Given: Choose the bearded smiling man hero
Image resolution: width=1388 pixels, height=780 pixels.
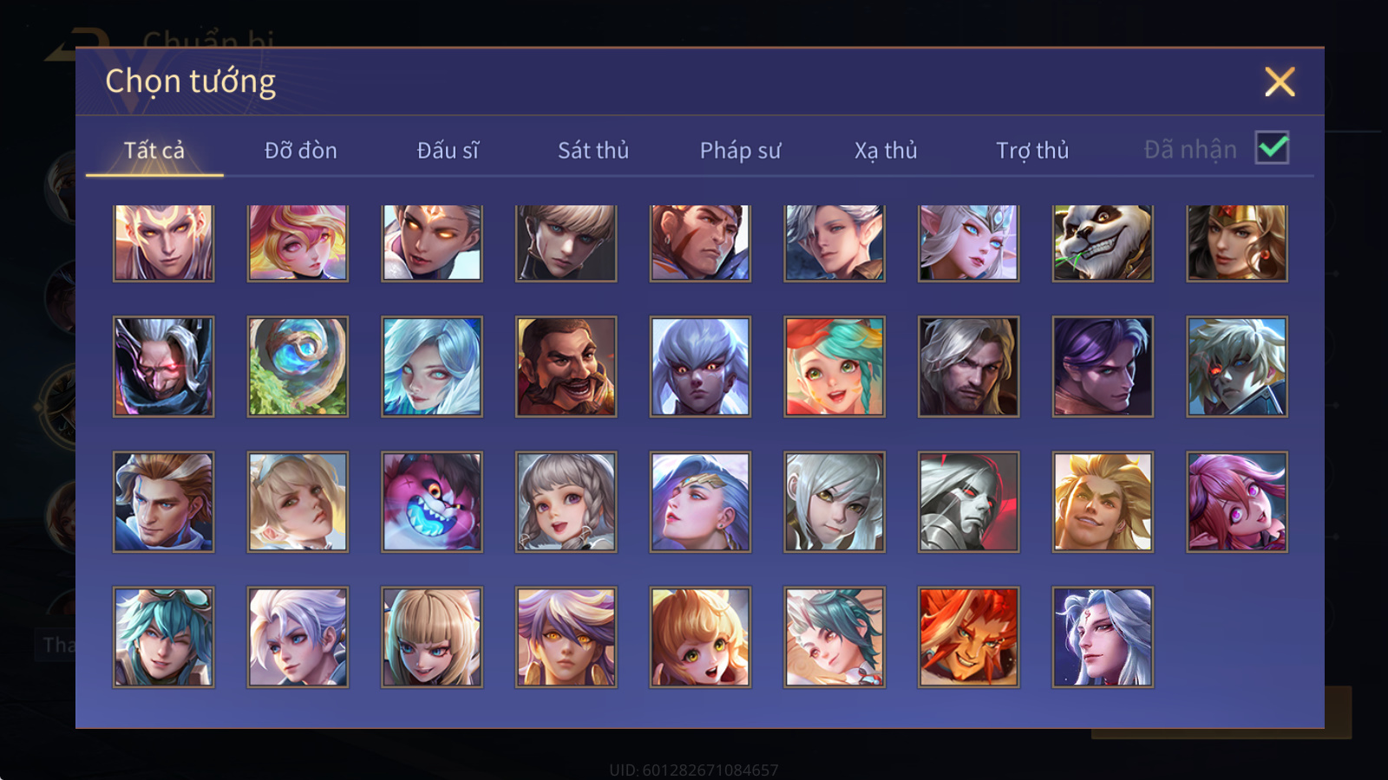Looking at the screenshot, I should click(566, 367).
